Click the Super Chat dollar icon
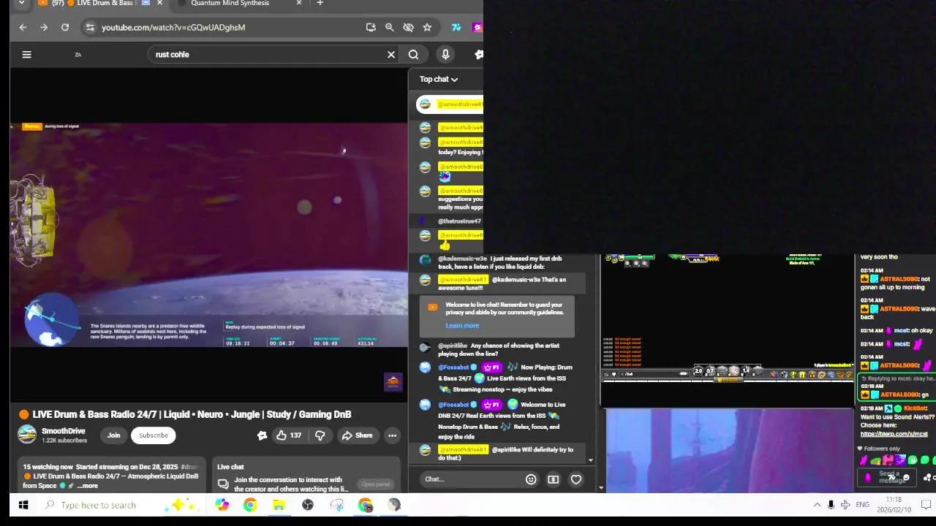 pyautogui.click(x=554, y=479)
